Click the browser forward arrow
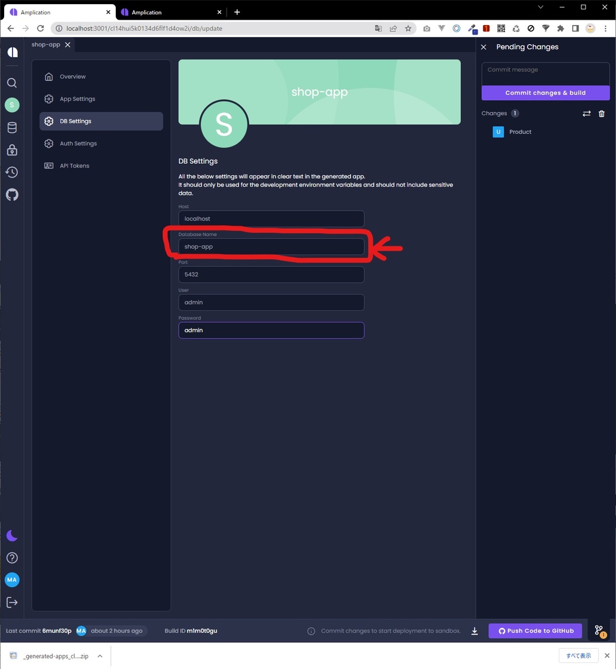Image resolution: width=616 pixels, height=669 pixels. click(26, 29)
